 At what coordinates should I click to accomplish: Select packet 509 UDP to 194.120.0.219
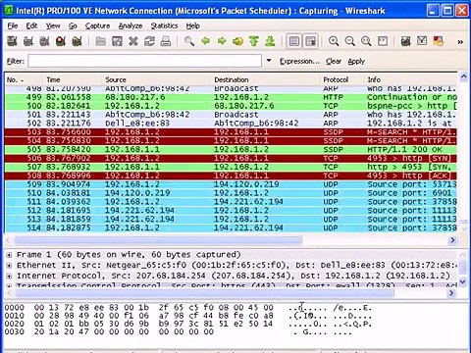(231, 184)
